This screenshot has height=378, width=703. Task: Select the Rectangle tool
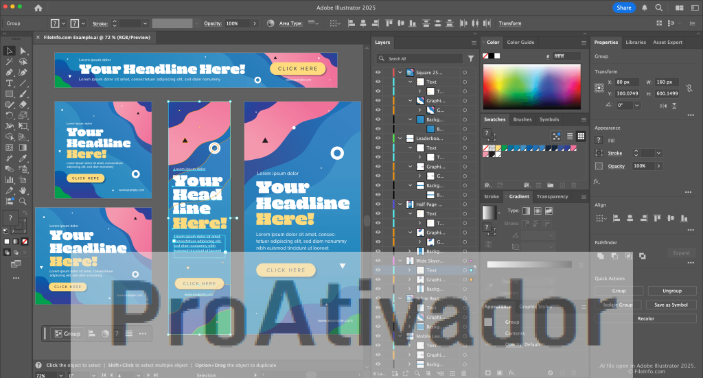(9, 93)
